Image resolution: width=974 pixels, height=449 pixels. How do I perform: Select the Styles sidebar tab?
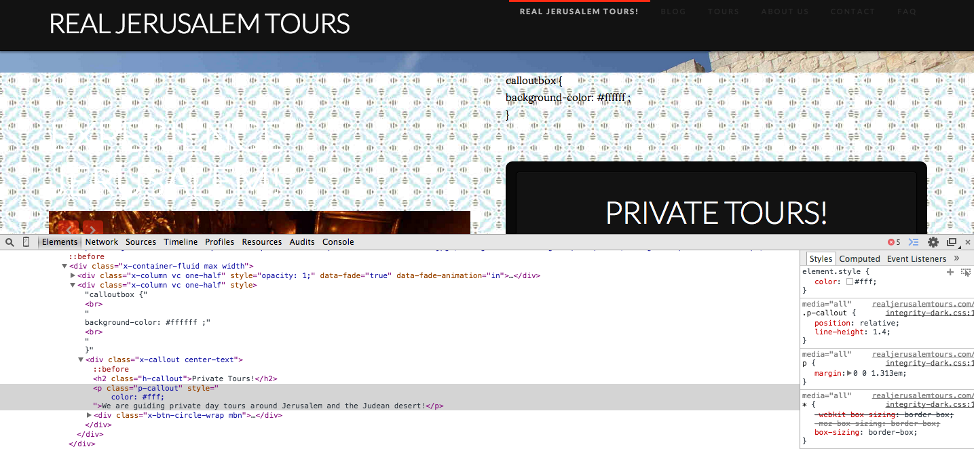[821, 258]
